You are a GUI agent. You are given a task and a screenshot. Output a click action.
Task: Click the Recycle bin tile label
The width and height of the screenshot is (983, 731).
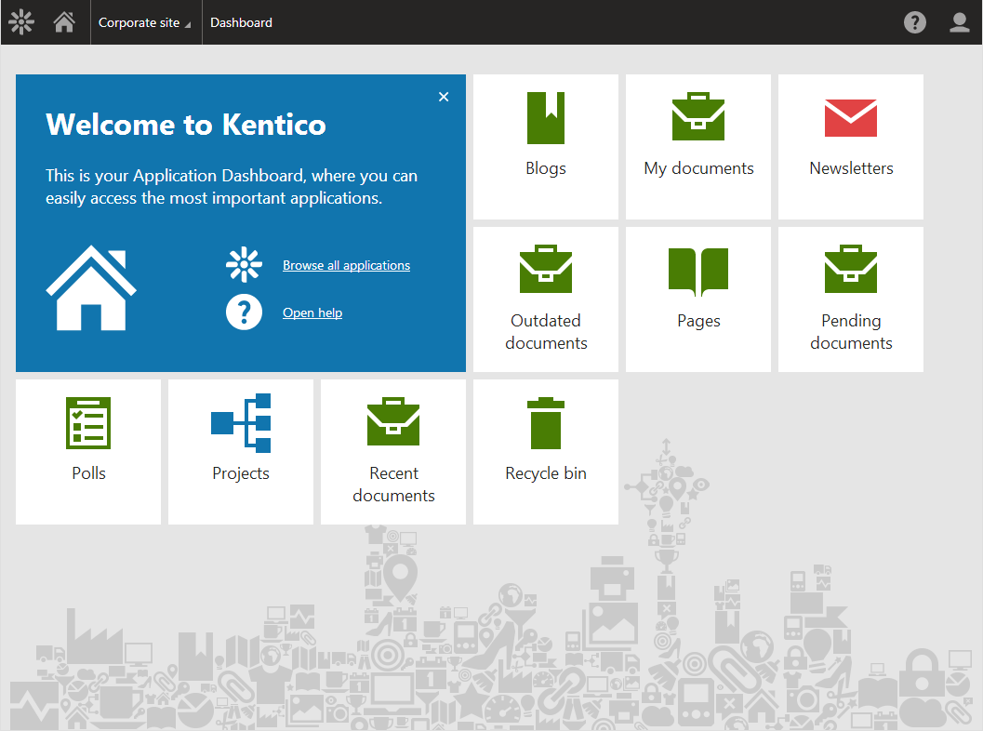click(x=546, y=473)
